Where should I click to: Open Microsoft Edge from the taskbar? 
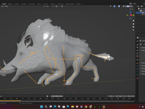coord(55,107)
